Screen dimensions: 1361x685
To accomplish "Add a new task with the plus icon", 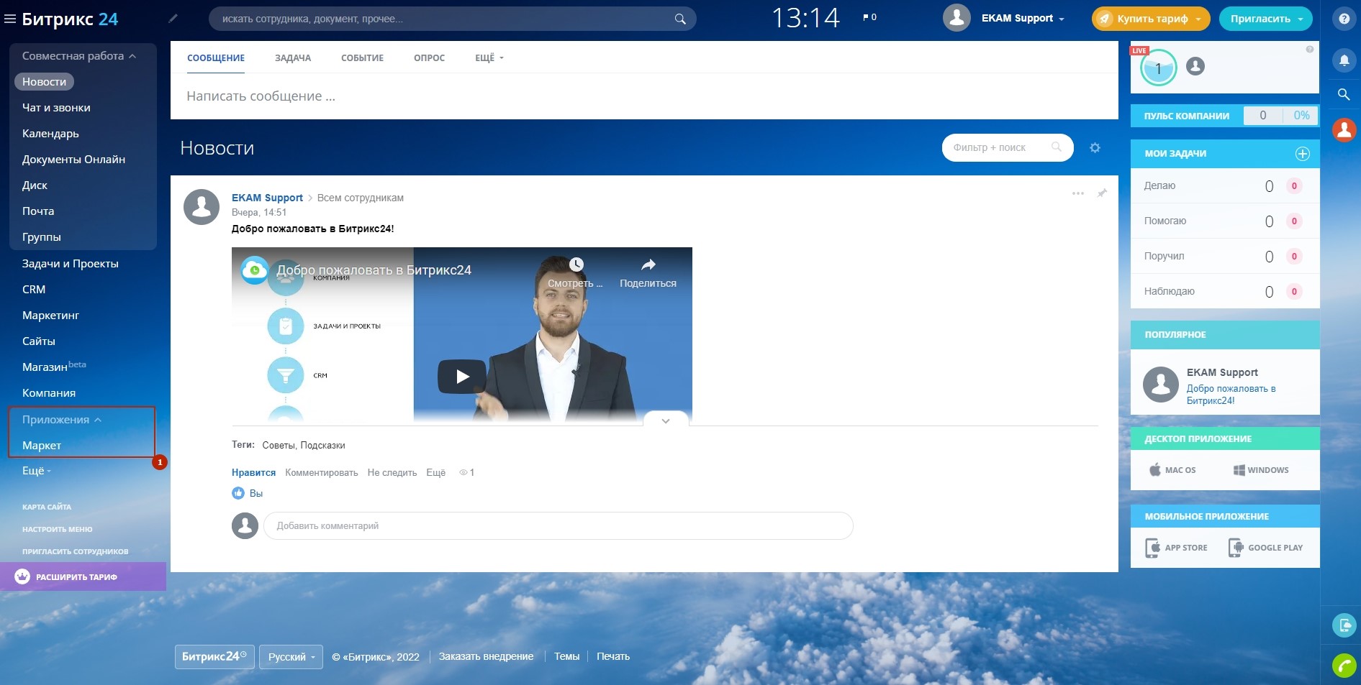I will pyautogui.click(x=1302, y=154).
